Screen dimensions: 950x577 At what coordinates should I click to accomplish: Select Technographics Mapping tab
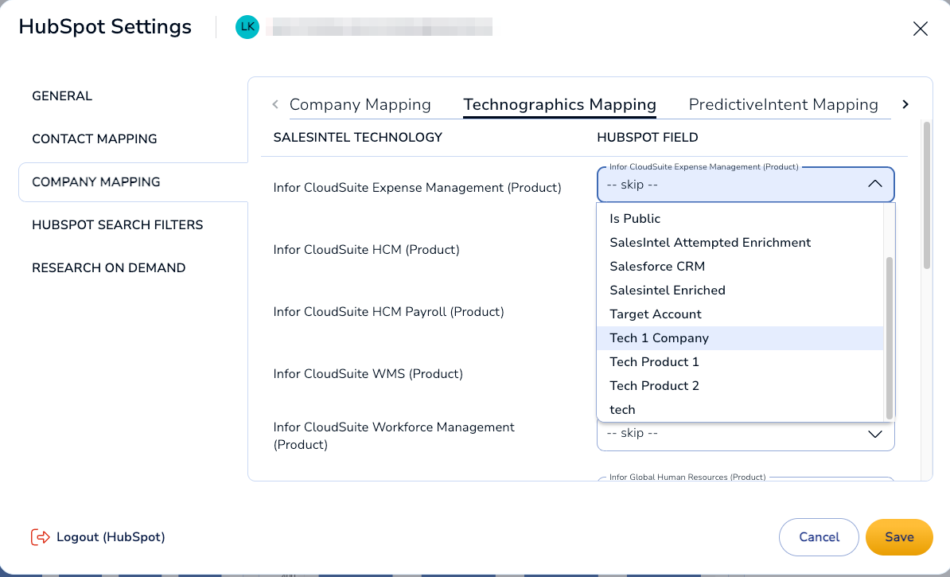(x=559, y=104)
